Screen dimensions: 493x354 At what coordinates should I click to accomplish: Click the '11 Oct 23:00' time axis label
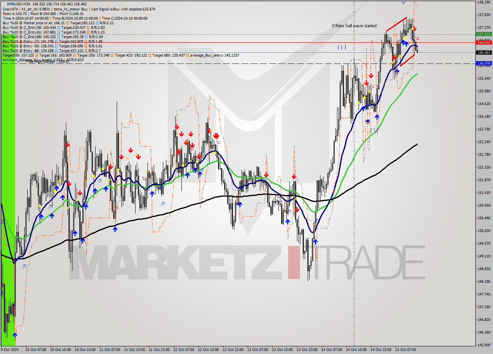point(159,350)
